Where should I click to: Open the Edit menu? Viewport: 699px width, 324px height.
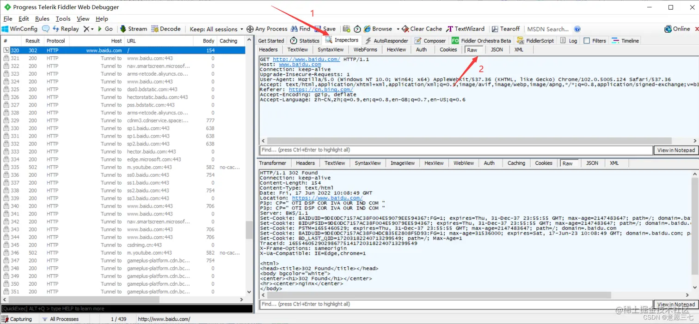click(x=24, y=19)
